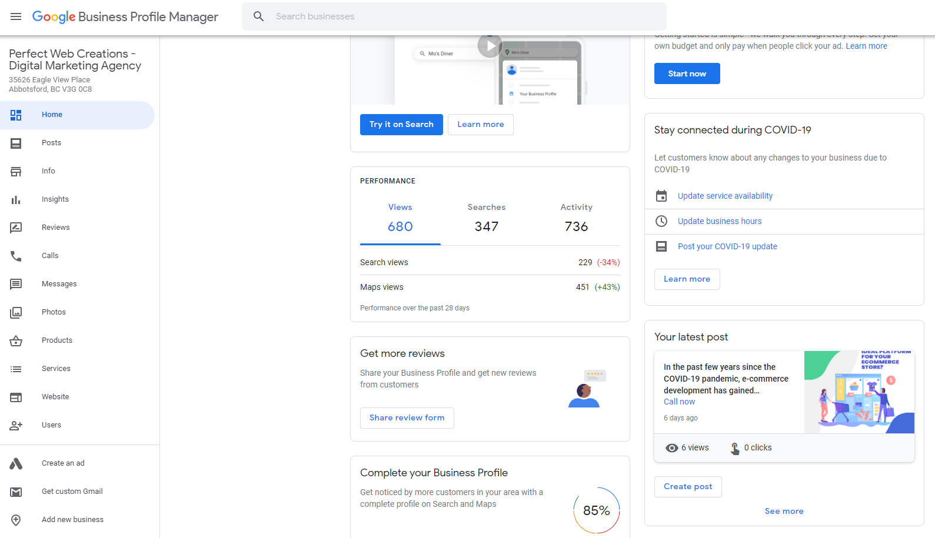Click the Create post button
Image resolution: width=935 pixels, height=538 pixels.
tap(688, 487)
